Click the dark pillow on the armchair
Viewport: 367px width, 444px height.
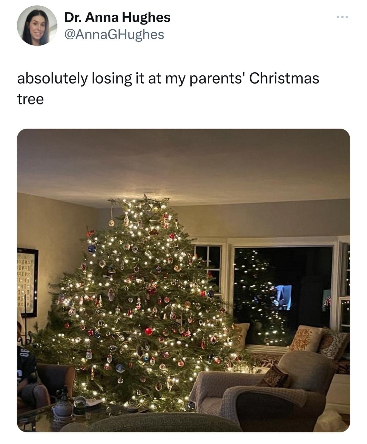pos(274,376)
